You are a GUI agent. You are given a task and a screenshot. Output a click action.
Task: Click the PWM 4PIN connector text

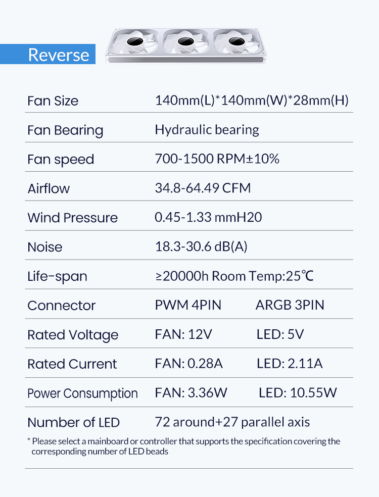188,305
